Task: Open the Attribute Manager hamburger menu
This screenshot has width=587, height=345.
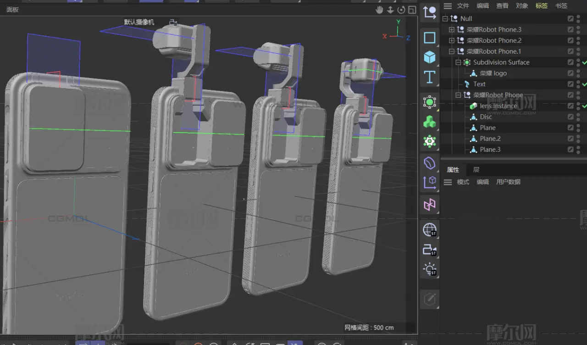Action: click(x=448, y=182)
